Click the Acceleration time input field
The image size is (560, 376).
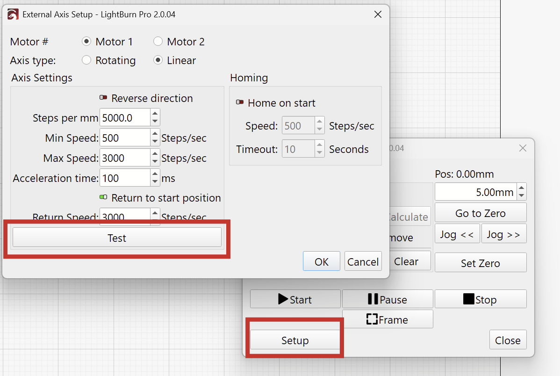[124, 178]
